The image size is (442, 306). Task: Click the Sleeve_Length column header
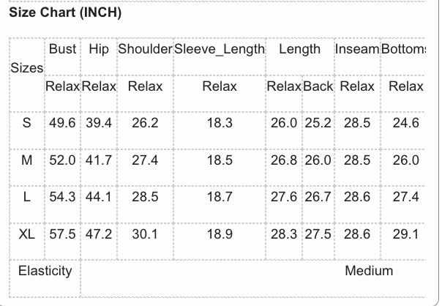click(x=220, y=49)
